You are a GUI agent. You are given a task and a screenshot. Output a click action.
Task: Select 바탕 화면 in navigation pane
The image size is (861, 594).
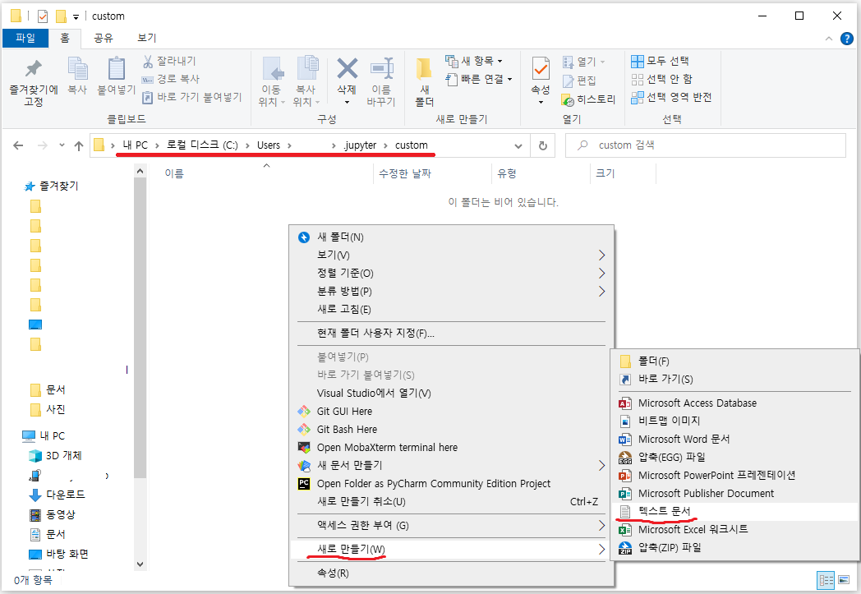(x=67, y=554)
